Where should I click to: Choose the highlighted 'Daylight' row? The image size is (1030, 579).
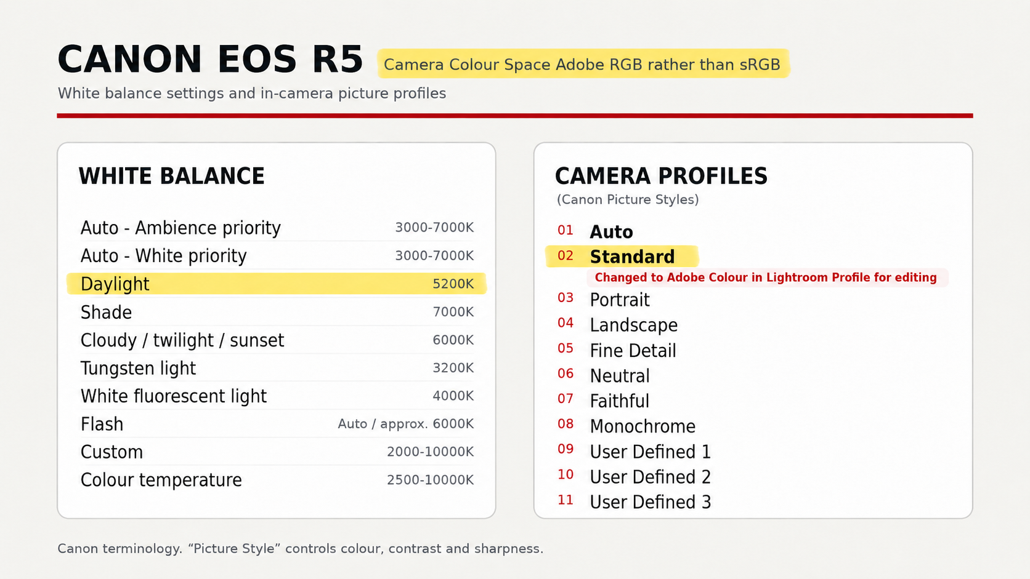(277, 284)
